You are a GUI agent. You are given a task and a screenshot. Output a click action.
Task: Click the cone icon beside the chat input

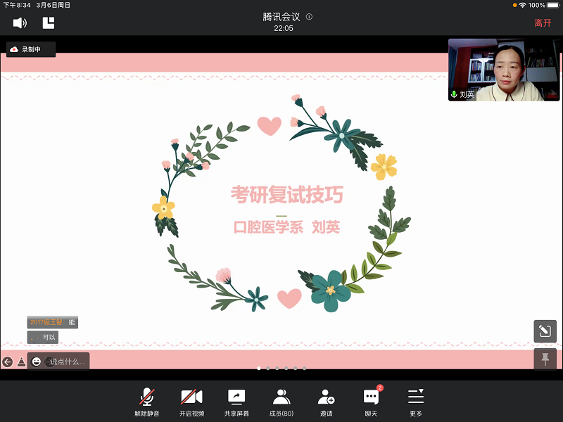[x=21, y=362]
